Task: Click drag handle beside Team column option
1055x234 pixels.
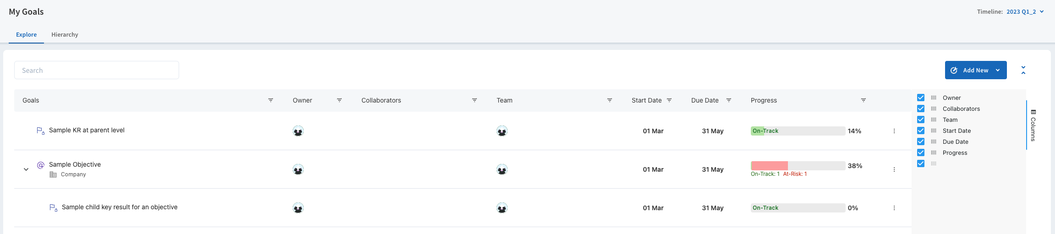Action: [x=934, y=120]
